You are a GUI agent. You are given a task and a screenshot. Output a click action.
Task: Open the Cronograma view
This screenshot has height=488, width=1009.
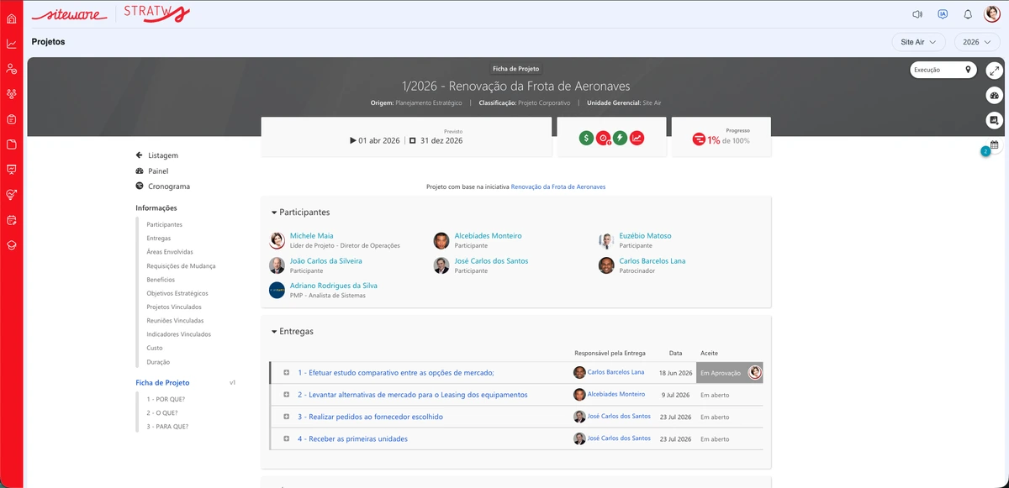pyautogui.click(x=163, y=186)
